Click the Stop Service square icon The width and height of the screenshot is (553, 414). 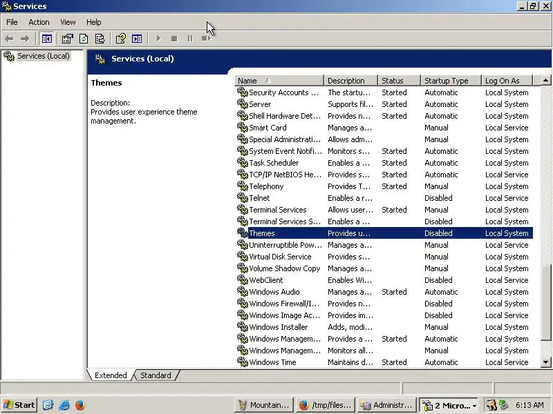174,39
